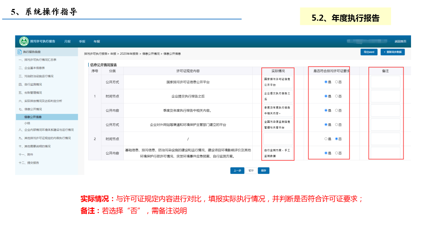Select 是 radio for 国家排污许可证信息公开平台 row
This screenshot has width=426, height=239.
coord(326,82)
